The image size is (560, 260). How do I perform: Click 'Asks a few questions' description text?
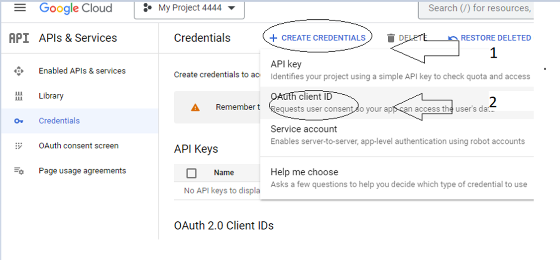[x=399, y=185]
